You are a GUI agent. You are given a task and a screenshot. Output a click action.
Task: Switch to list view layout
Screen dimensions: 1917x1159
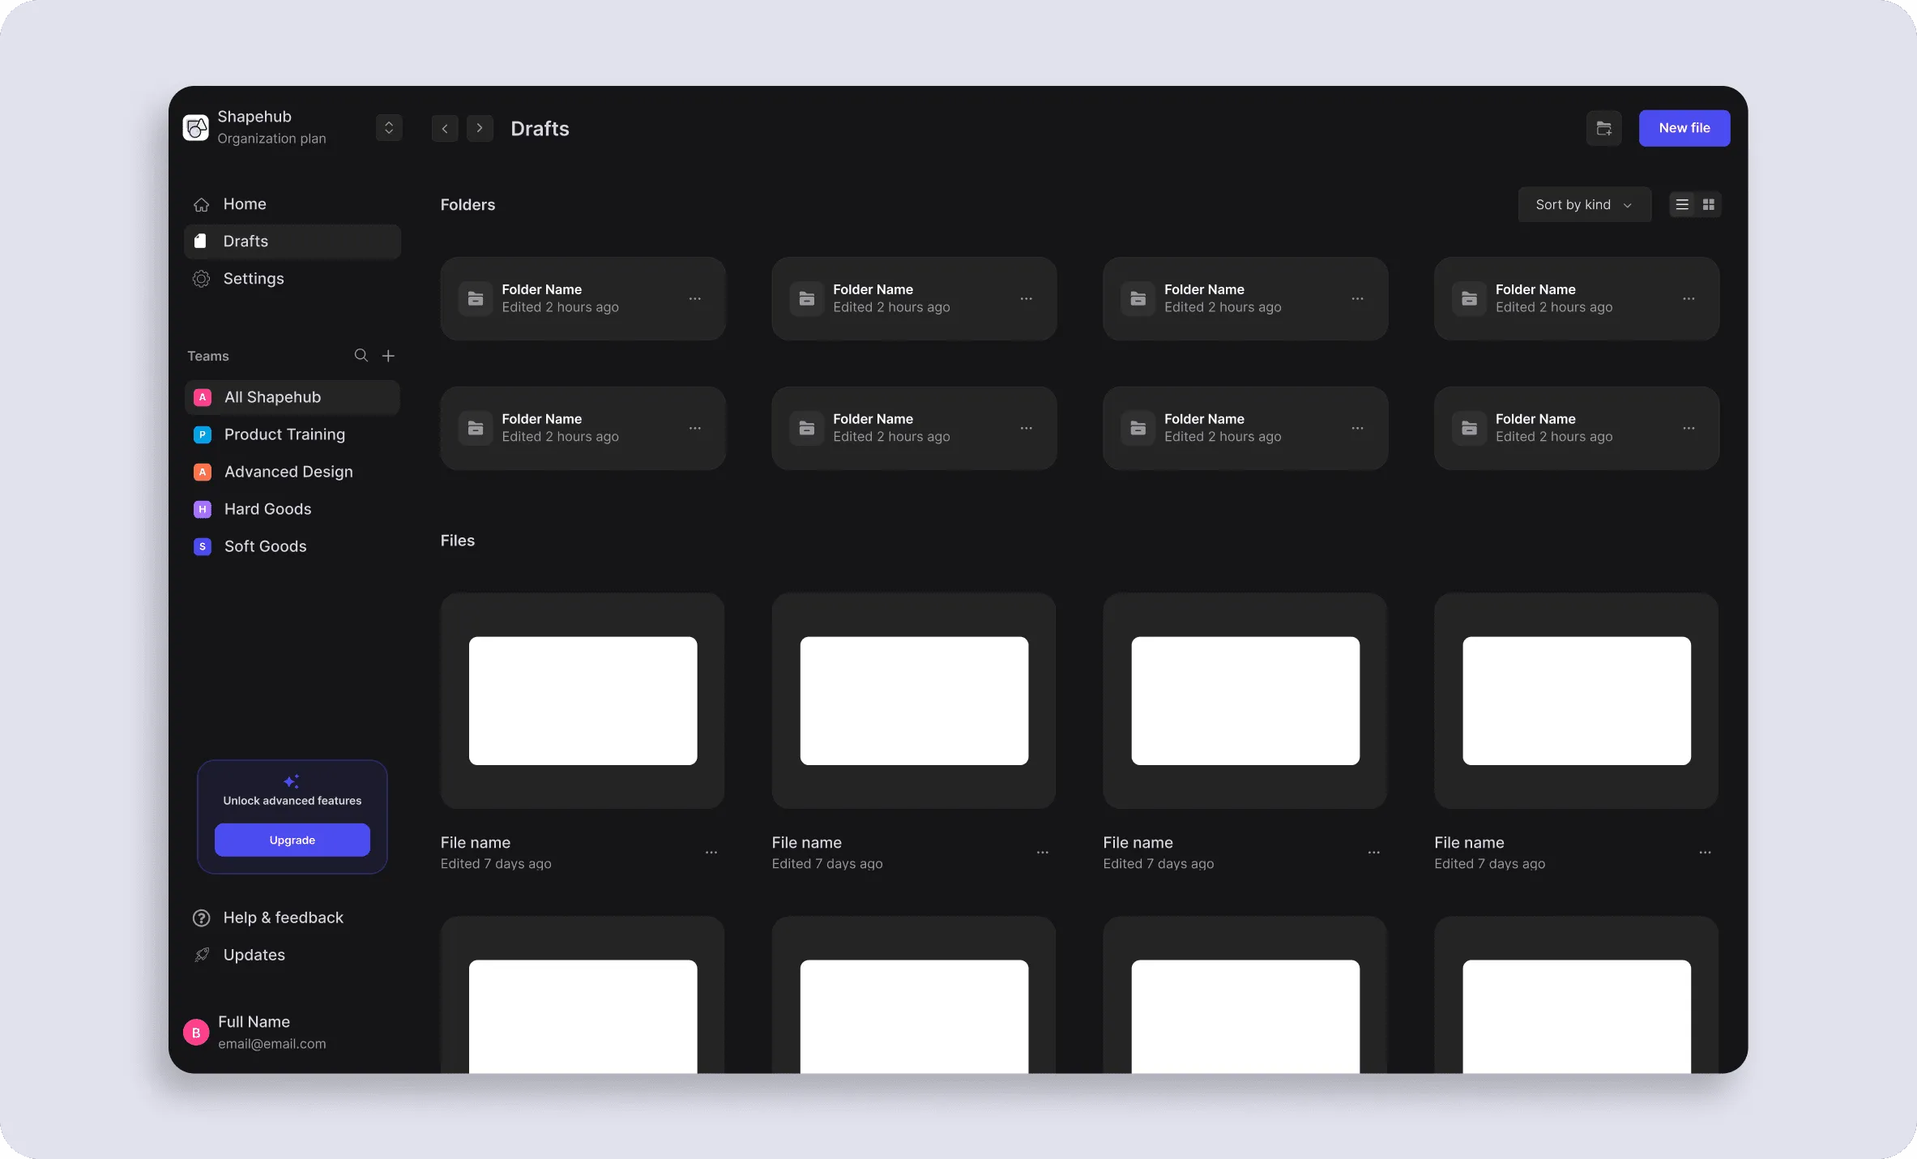[x=1682, y=205]
